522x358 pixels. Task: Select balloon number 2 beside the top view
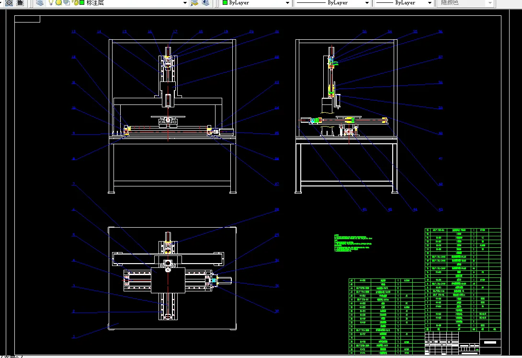coord(74,311)
